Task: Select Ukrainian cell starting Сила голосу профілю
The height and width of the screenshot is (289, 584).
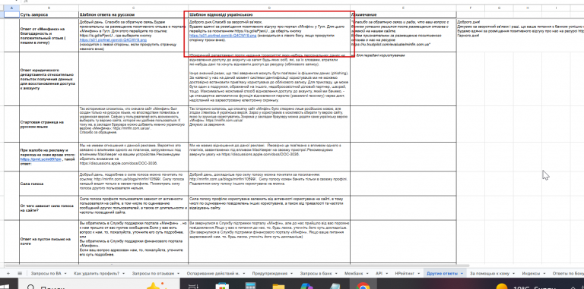Action: 269,208
